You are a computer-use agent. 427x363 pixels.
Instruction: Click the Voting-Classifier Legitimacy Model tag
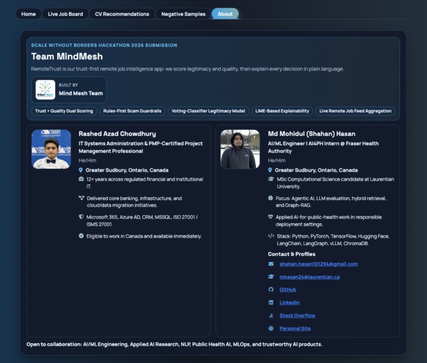[x=208, y=111]
